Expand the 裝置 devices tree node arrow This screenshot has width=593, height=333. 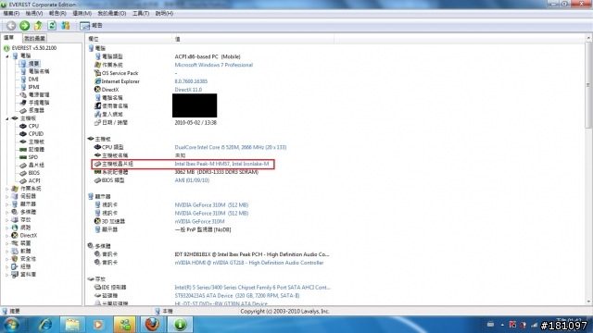coord(6,243)
